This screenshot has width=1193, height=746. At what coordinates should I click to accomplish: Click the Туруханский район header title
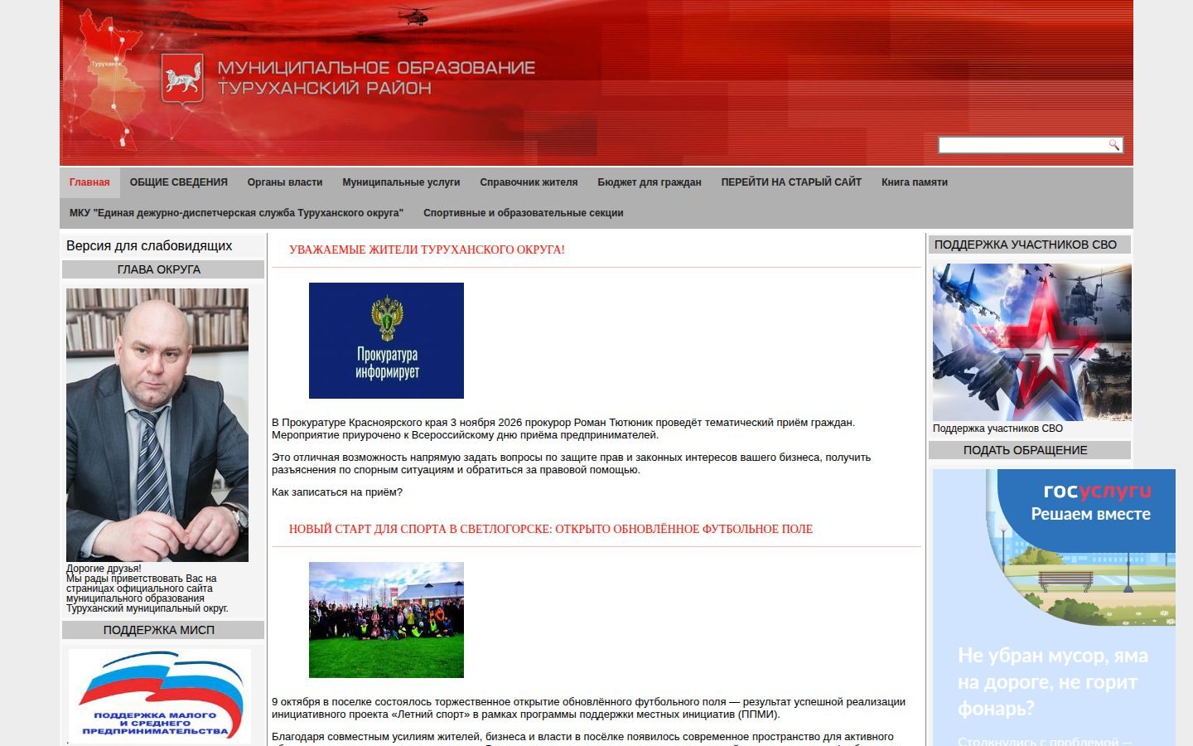tap(376, 78)
